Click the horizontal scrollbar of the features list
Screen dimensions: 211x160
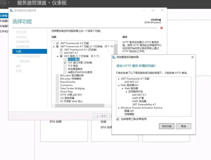pos(80,105)
